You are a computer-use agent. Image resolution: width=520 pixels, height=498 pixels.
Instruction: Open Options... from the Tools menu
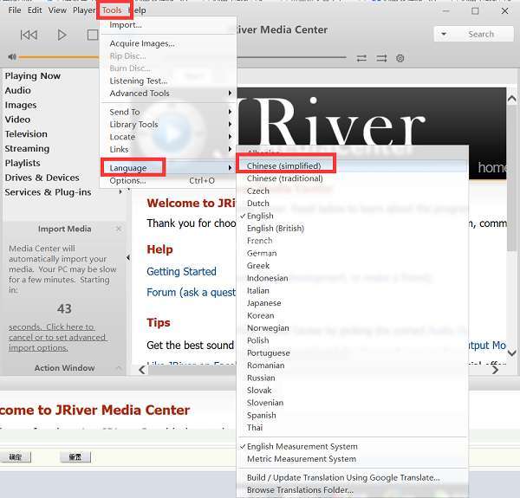[168, 180]
